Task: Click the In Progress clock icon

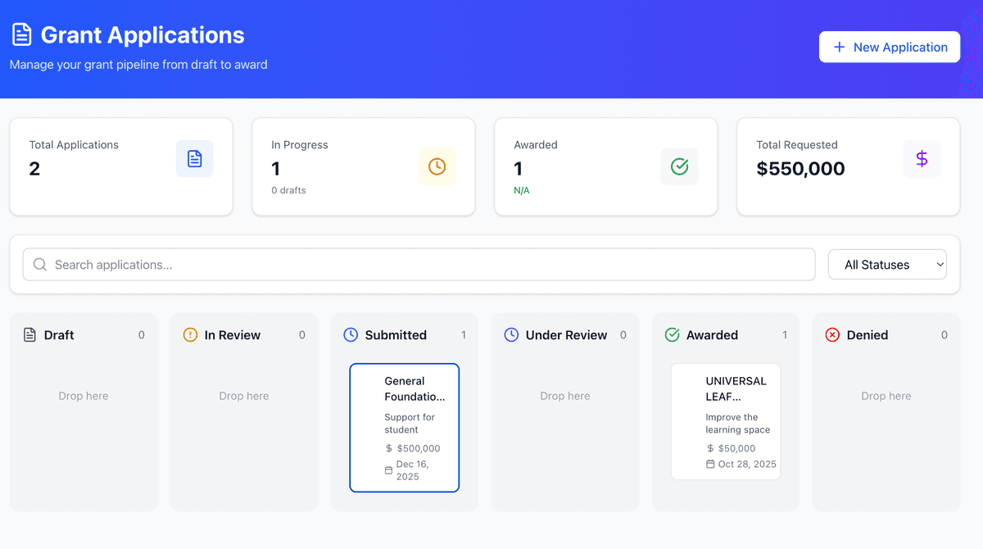Action: (x=437, y=166)
